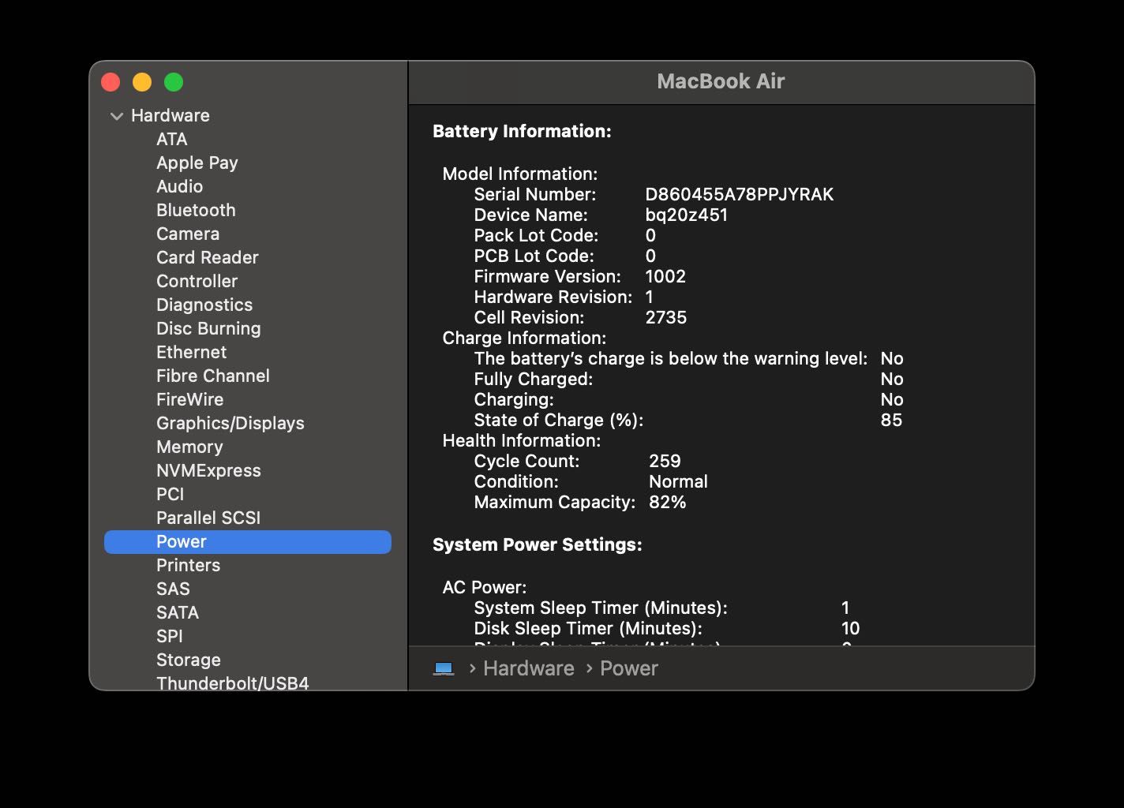Viewport: 1124px width, 808px height.
Task: Open the Diagnostics entry
Action: [204, 305]
